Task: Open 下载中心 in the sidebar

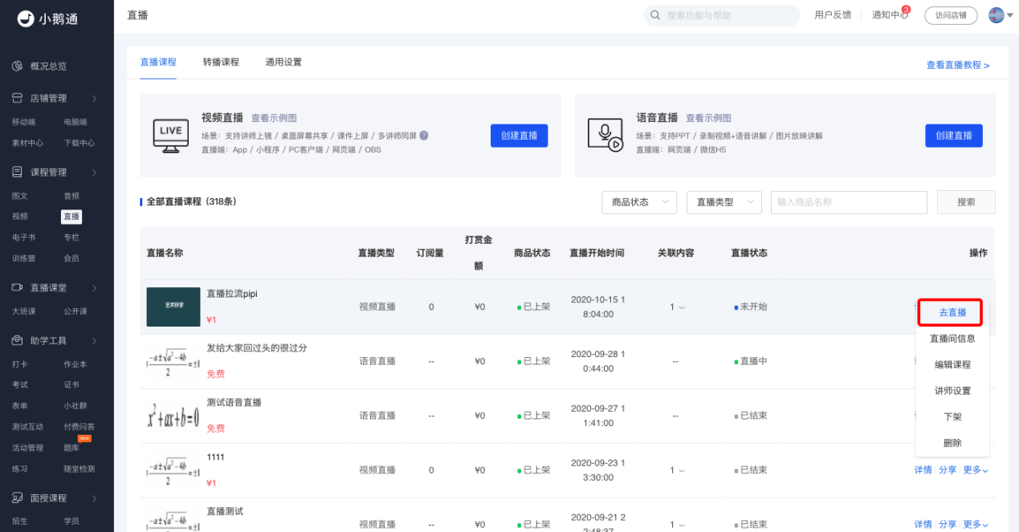Action: (79, 143)
